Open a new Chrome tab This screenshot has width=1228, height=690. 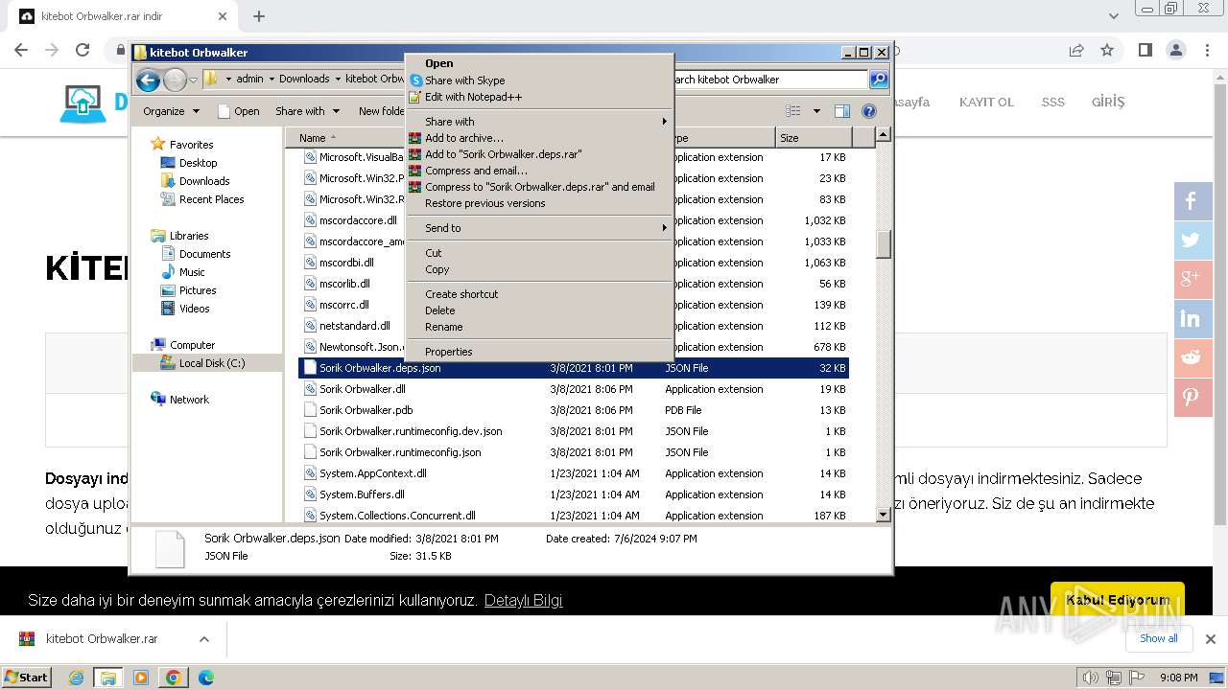click(259, 16)
